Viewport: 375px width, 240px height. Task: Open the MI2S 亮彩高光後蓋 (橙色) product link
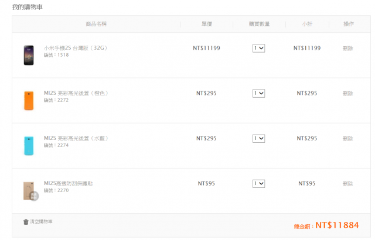[x=76, y=93]
